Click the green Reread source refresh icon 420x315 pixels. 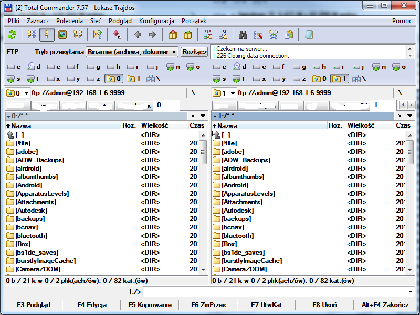12,35
